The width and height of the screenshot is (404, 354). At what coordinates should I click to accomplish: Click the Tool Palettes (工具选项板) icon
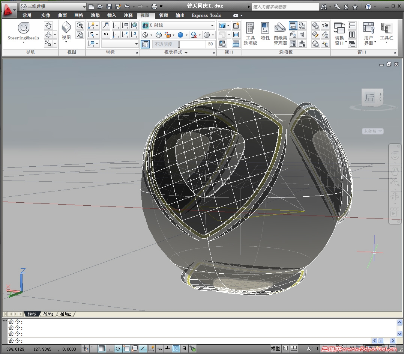click(x=250, y=29)
